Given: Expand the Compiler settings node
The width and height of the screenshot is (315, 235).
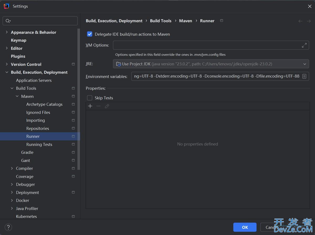Looking at the screenshot, I should 12,168.
